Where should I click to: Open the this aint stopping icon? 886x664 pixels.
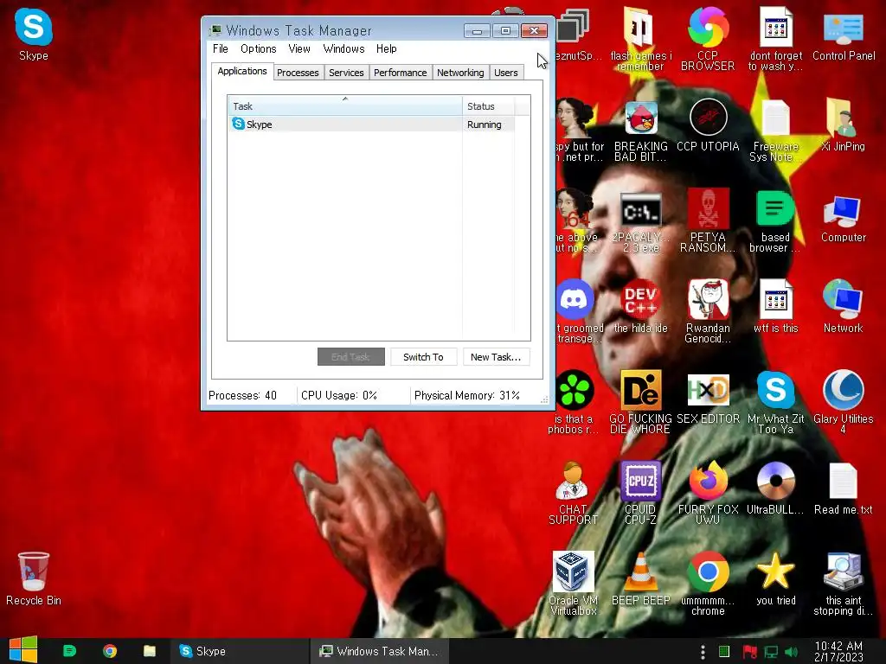(x=843, y=584)
